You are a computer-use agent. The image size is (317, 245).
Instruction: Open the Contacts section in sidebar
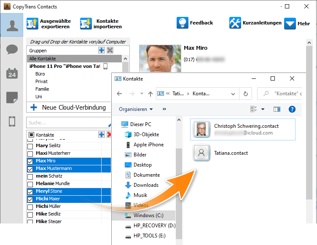(12, 25)
